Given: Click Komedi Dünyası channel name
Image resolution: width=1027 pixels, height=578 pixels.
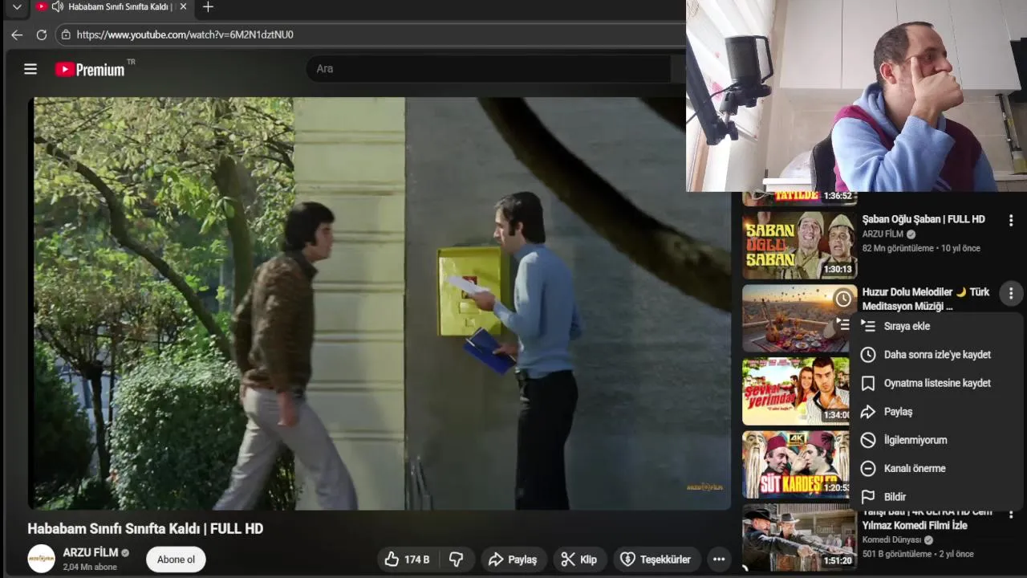Looking at the screenshot, I should [891, 540].
